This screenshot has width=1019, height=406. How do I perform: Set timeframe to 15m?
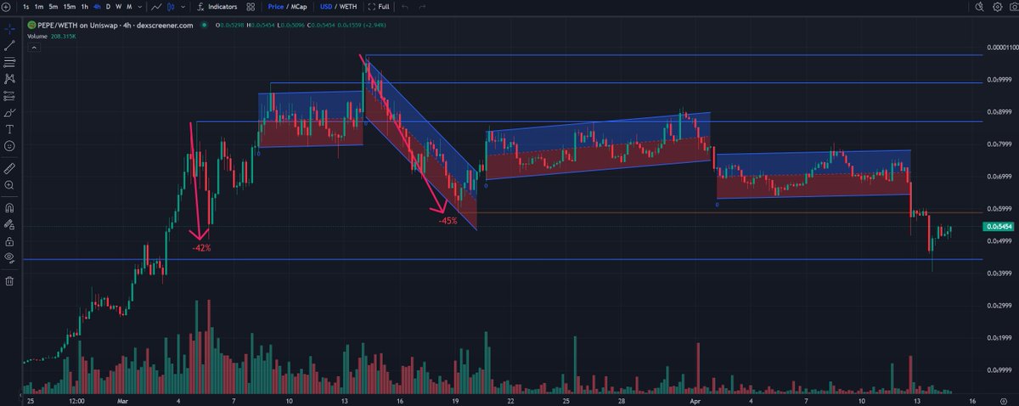(x=69, y=6)
